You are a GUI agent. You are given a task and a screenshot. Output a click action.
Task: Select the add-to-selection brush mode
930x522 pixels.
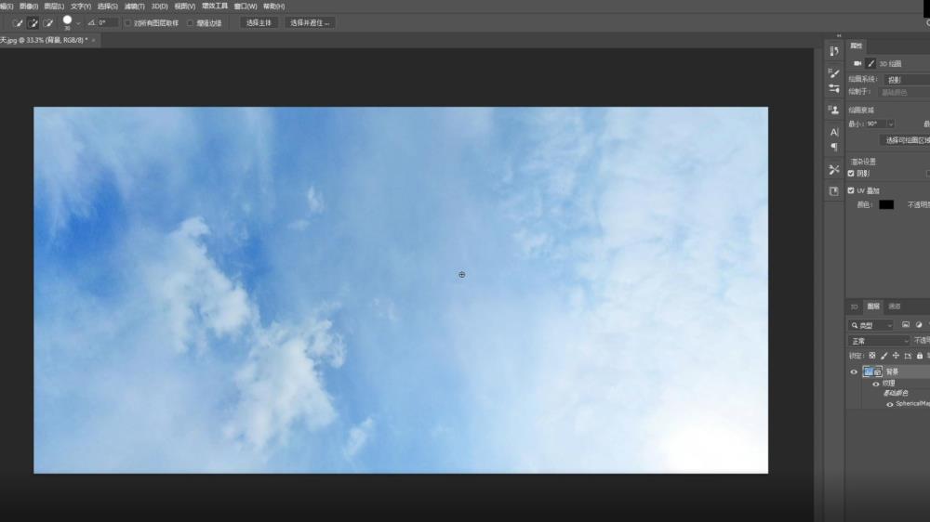[x=33, y=23]
